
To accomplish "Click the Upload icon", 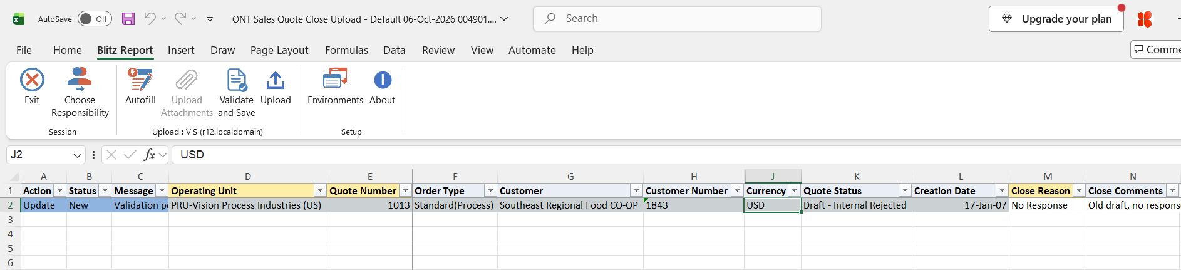I will coord(276,80).
